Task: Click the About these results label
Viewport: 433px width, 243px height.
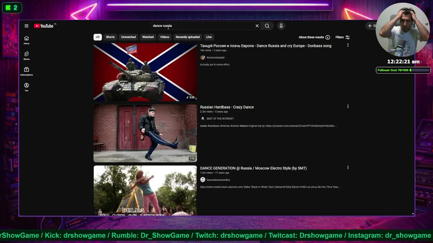Action: (x=311, y=37)
